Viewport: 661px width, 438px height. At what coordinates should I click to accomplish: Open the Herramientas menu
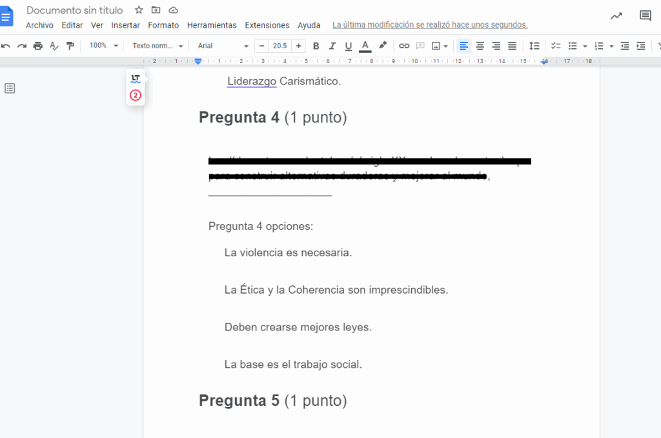click(212, 25)
